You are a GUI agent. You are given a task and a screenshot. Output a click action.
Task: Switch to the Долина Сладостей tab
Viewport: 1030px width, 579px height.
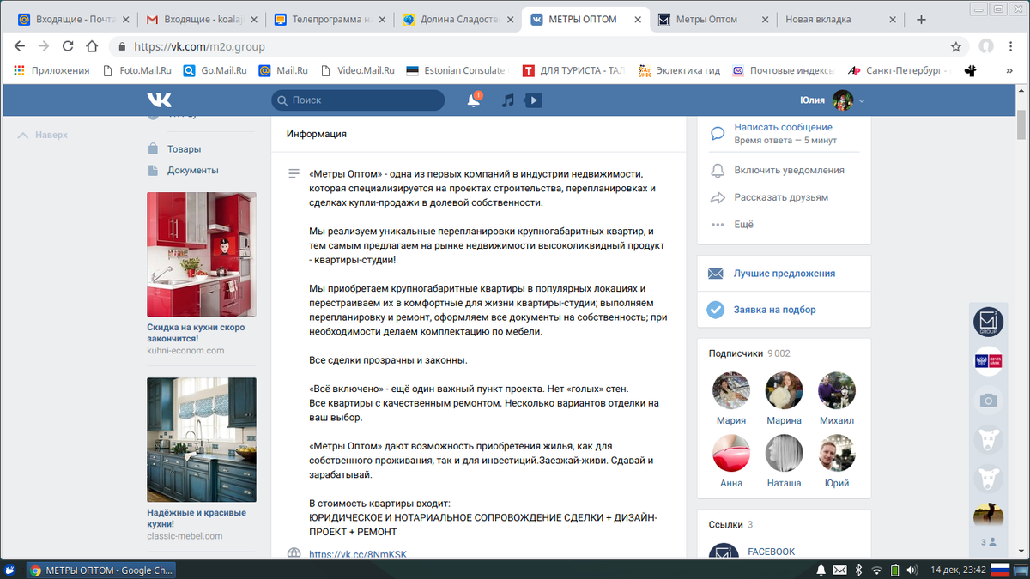pos(458,19)
